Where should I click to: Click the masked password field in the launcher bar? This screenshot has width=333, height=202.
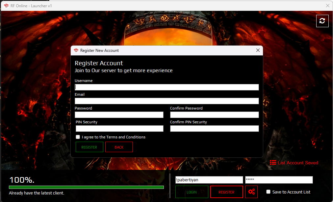[x=279, y=180]
